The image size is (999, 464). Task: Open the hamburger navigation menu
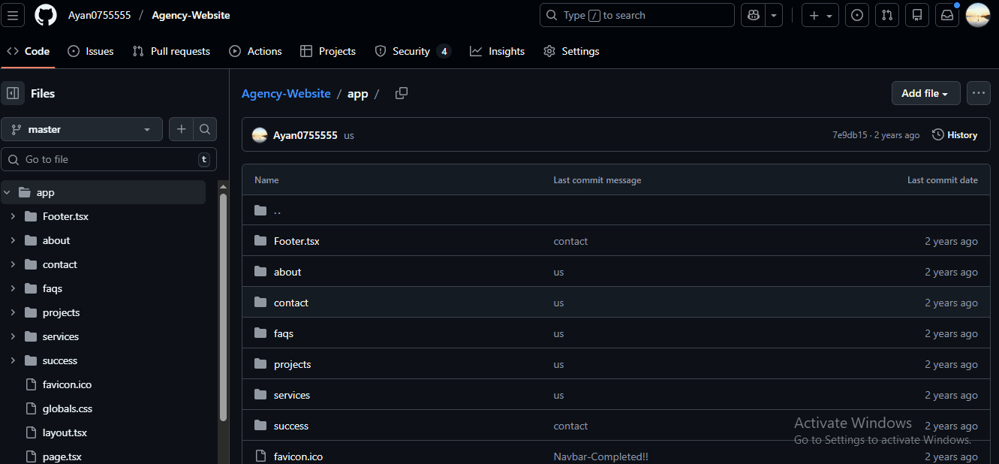(x=14, y=15)
